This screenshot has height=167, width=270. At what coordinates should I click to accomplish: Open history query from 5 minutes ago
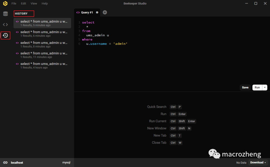click(x=42, y=23)
